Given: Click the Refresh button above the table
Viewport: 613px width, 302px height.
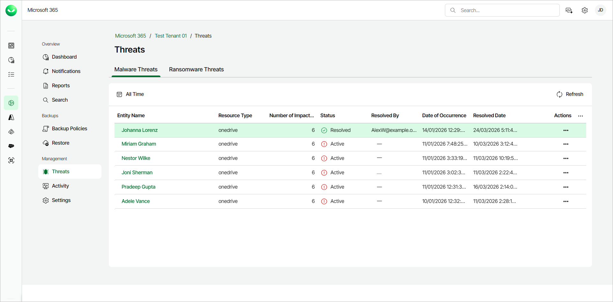Looking at the screenshot, I should pyautogui.click(x=570, y=94).
